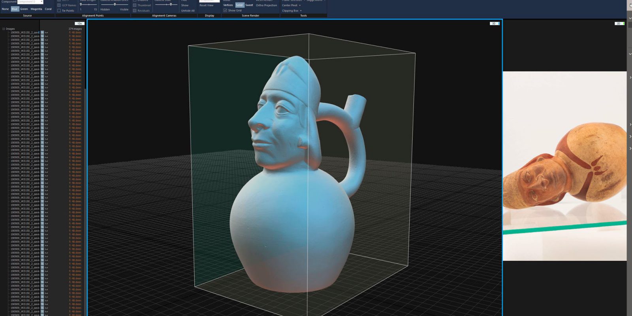Image resolution: width=632 pixels, height=316 pixels.
Task: Open the Clipping Box dropdown
Action: [292, 11]
